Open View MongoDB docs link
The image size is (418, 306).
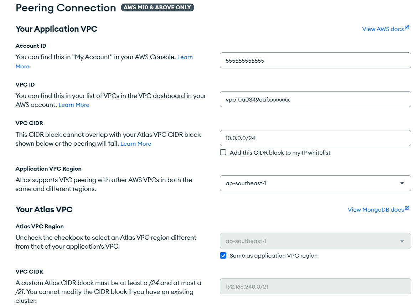click(376, 210)
